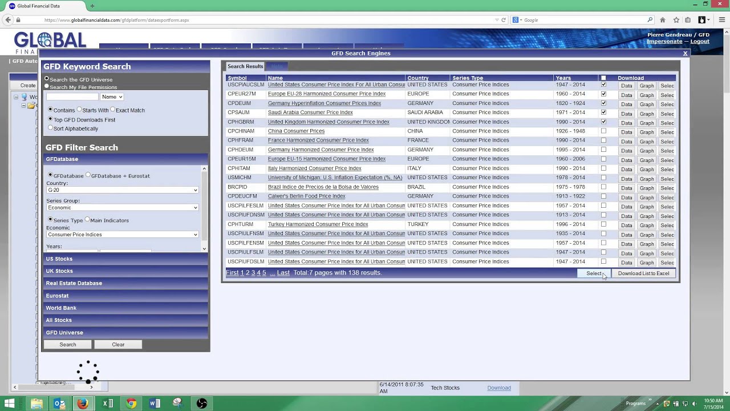Jump to the Last results page
The image size is (730, 411).
pyautogui.click(x=283, y=273)
